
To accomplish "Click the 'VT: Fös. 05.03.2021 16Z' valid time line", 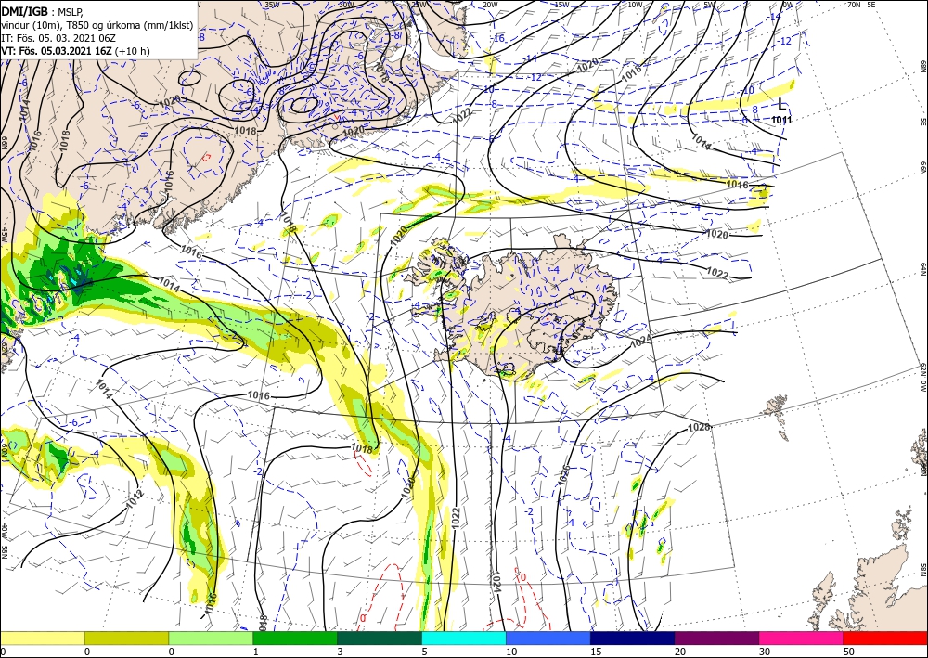I will (76, 51).
